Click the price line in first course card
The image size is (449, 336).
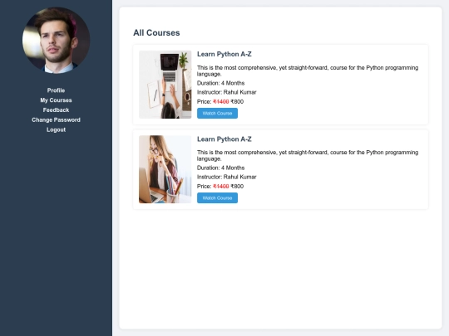point(220,102)
